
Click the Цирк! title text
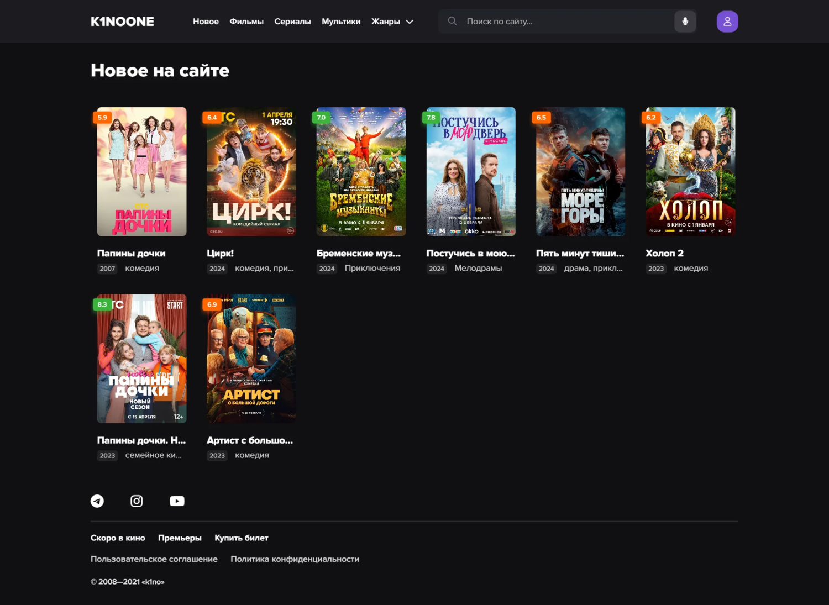point(220,253)
